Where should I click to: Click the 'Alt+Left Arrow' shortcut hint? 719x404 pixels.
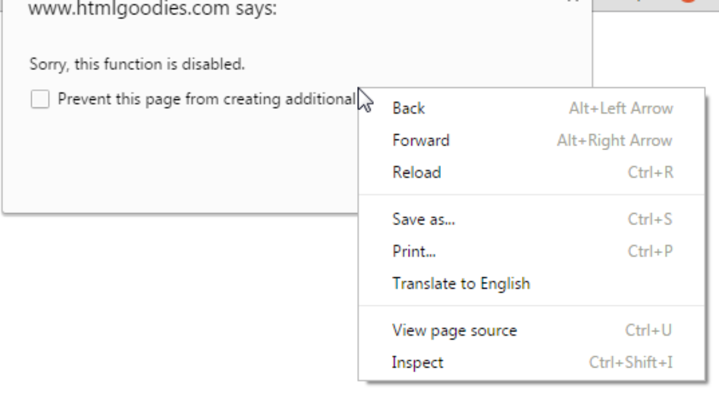[621, 108]
